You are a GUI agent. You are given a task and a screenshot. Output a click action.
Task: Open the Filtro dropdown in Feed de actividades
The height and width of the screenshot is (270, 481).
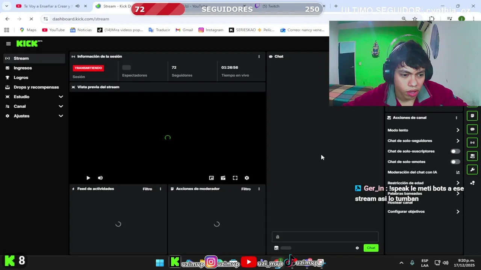point(147,189)
